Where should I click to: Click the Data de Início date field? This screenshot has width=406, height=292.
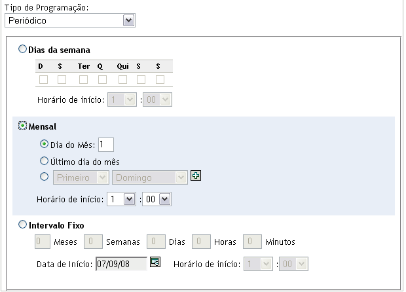click(120, 263)
